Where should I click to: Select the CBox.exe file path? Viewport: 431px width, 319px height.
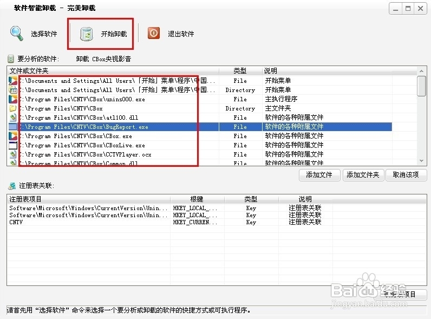pyautogui.click(x=75, y=136)
